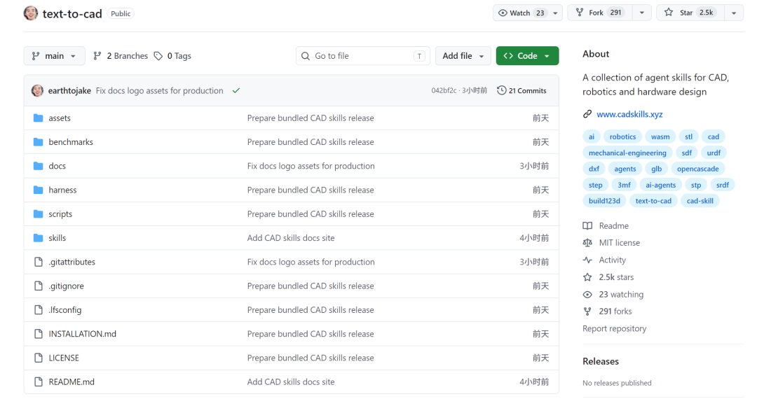
Task: Select the cad-skill topic tag
Action: pyautogui.click(x=700, y=201)
